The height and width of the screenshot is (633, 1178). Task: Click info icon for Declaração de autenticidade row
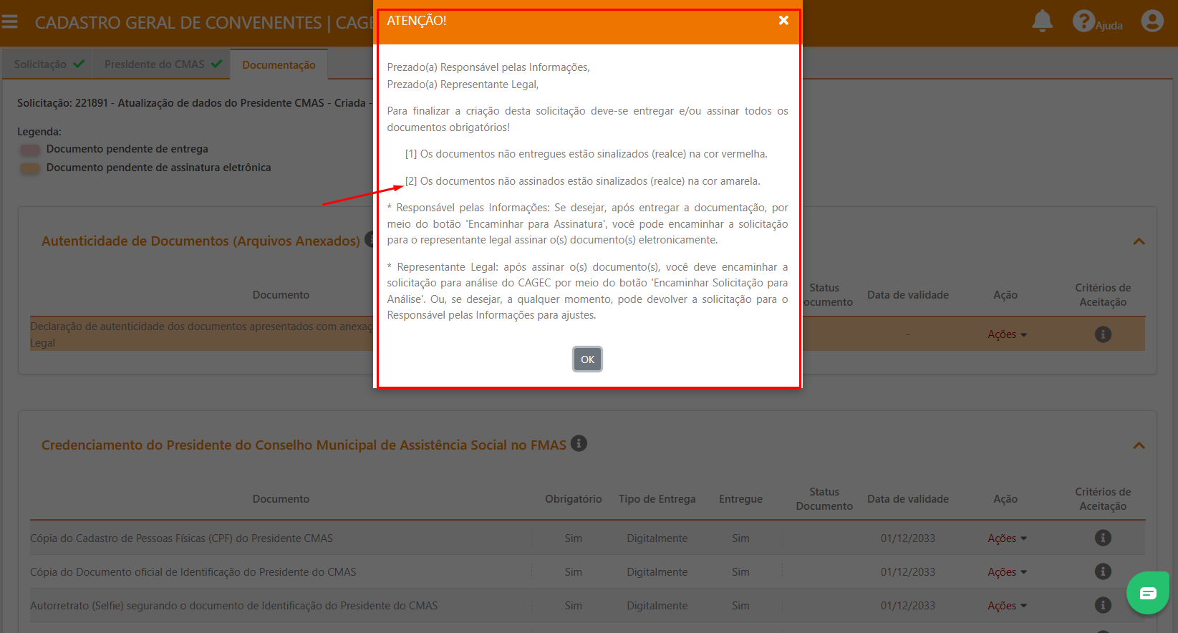tap(1103, 334)
